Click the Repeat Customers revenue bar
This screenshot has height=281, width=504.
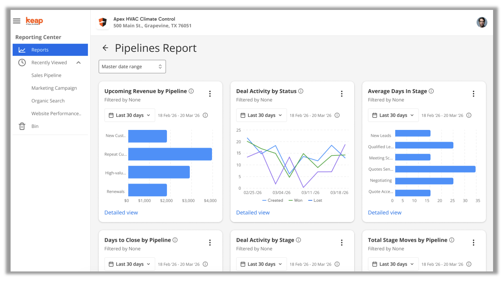(170, 154)
